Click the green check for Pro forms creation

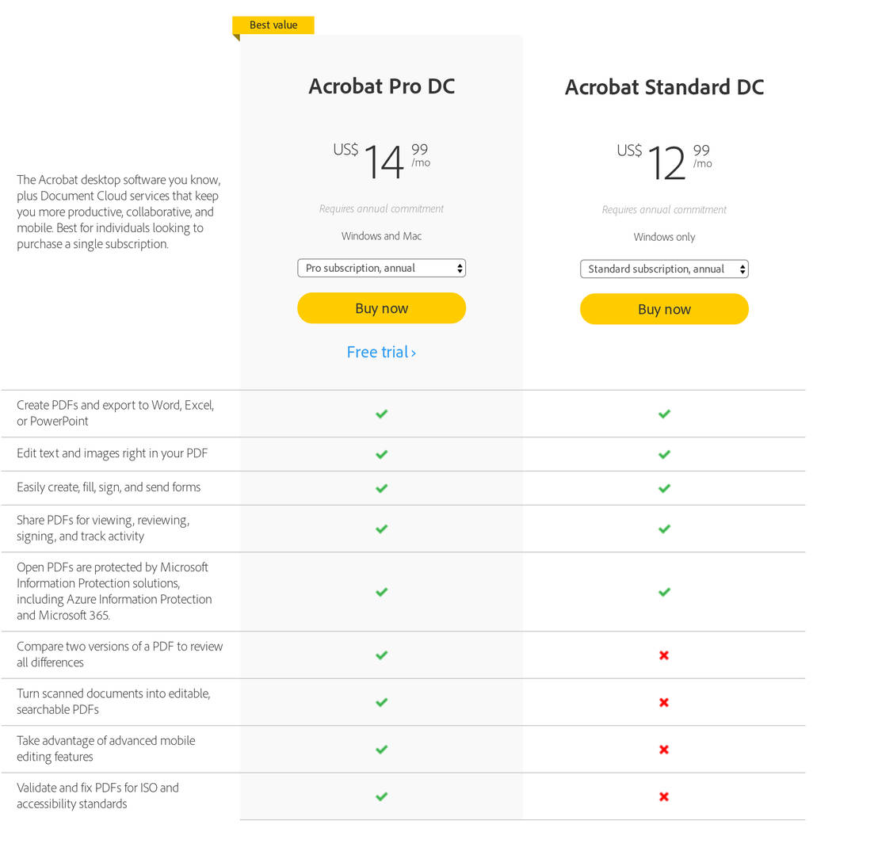381,488
